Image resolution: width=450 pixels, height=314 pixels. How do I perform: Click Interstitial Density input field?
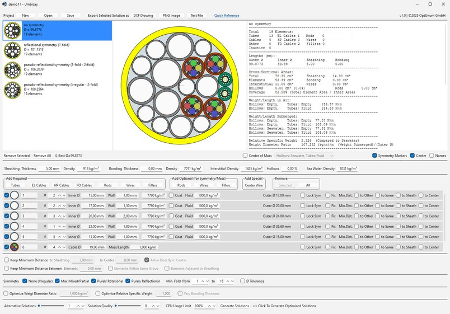pos(252,169)
